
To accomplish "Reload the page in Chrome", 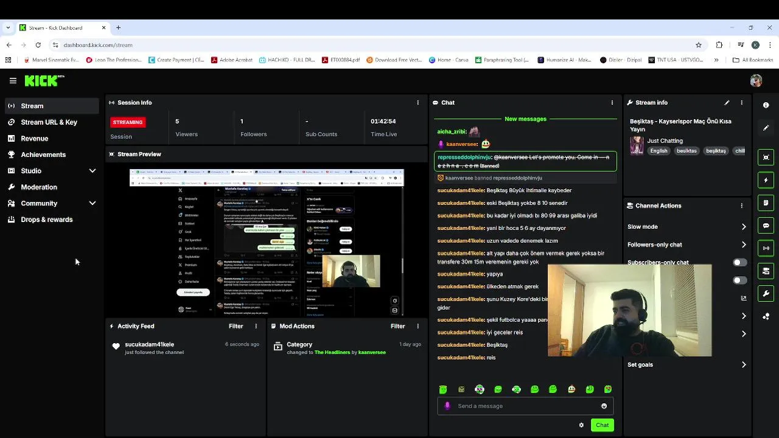I will 38,45.
